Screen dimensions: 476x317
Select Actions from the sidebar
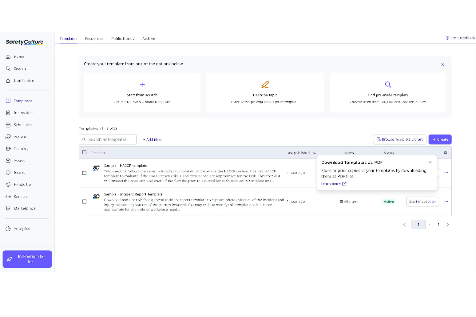pos(20,136)
